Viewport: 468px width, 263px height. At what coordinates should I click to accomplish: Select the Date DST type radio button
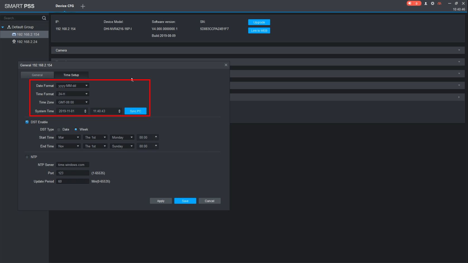click(59, 130)
